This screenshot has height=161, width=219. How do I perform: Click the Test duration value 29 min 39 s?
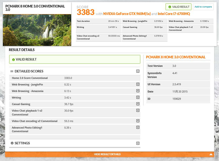(113, 21)
